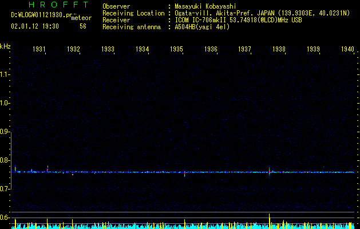The height and width of the screenshot is (229, 360).
Task: Click the 1934 time axis marker
Action: [x=142, y=49]
